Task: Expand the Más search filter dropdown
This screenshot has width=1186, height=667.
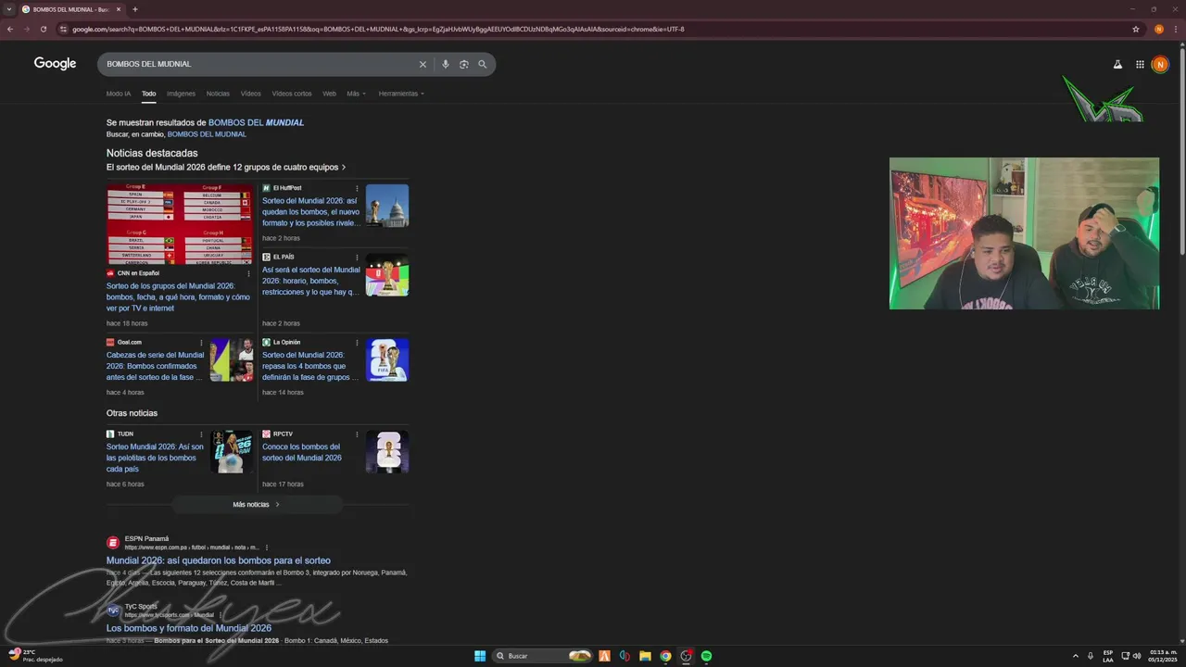Action: click(357, 94)
